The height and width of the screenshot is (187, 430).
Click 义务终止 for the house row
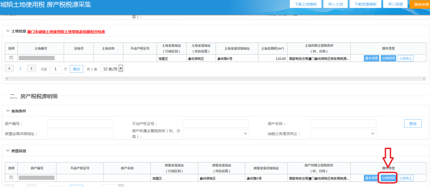[406, 178]
